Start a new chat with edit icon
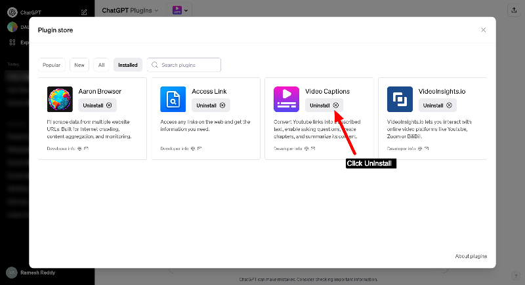This screenshot has width=525, height=285. (84, 12)
